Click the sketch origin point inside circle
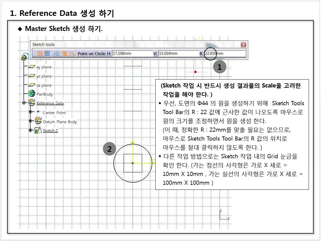Image resolution: width=321 pixels, height=241 pixels. click(133, 163)
